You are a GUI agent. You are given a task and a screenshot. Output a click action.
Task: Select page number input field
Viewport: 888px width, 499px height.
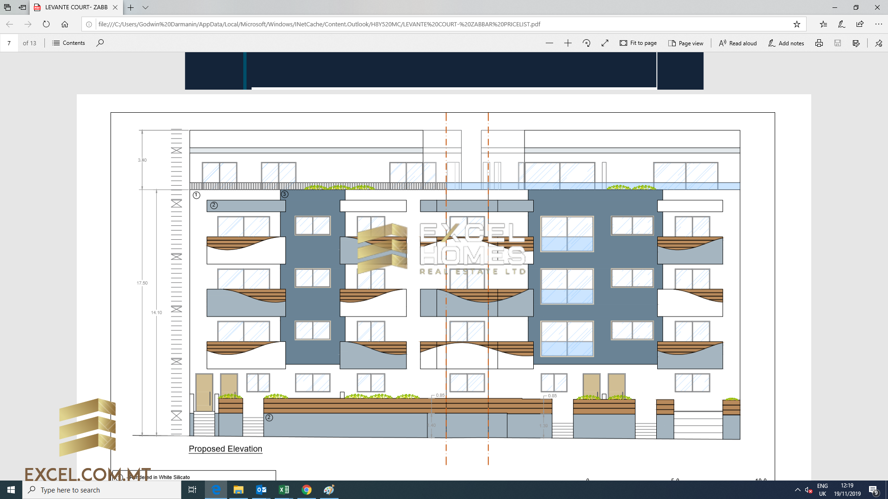[8, 43]
